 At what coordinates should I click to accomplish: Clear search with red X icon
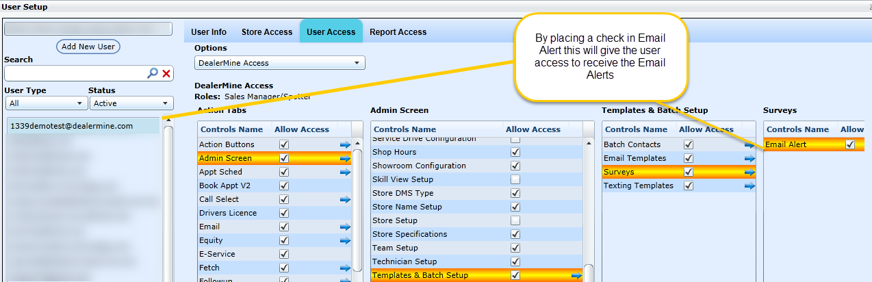[x=166, y=73]
